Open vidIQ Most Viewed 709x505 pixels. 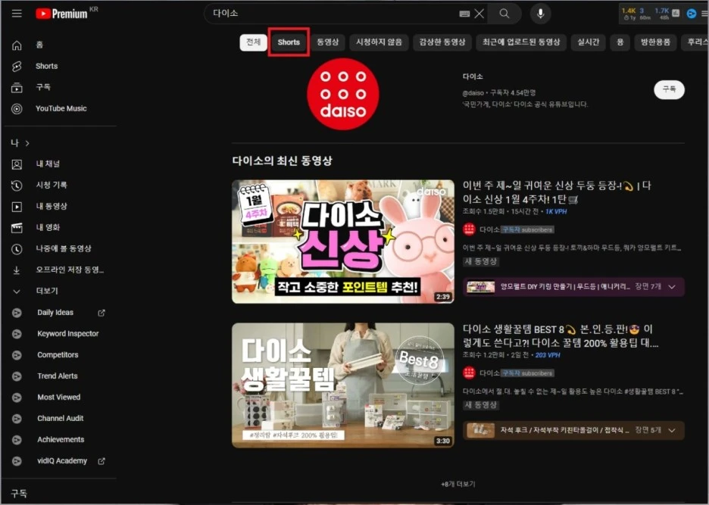pyautogui.click(x=59, y=397)
